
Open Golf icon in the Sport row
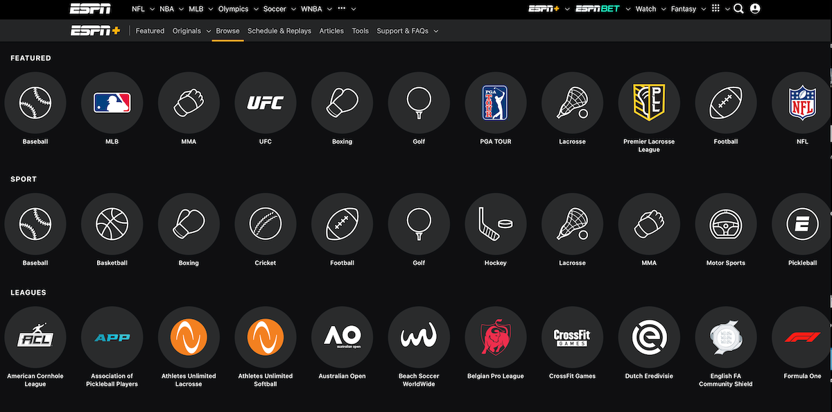[x=419, y=225]
